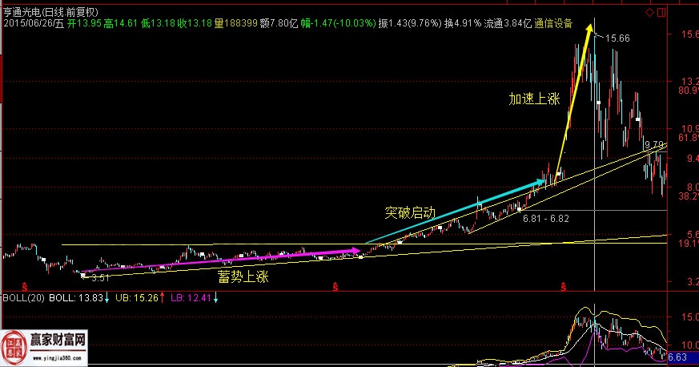Open the 通信设备 sector link

pos(553,24)
